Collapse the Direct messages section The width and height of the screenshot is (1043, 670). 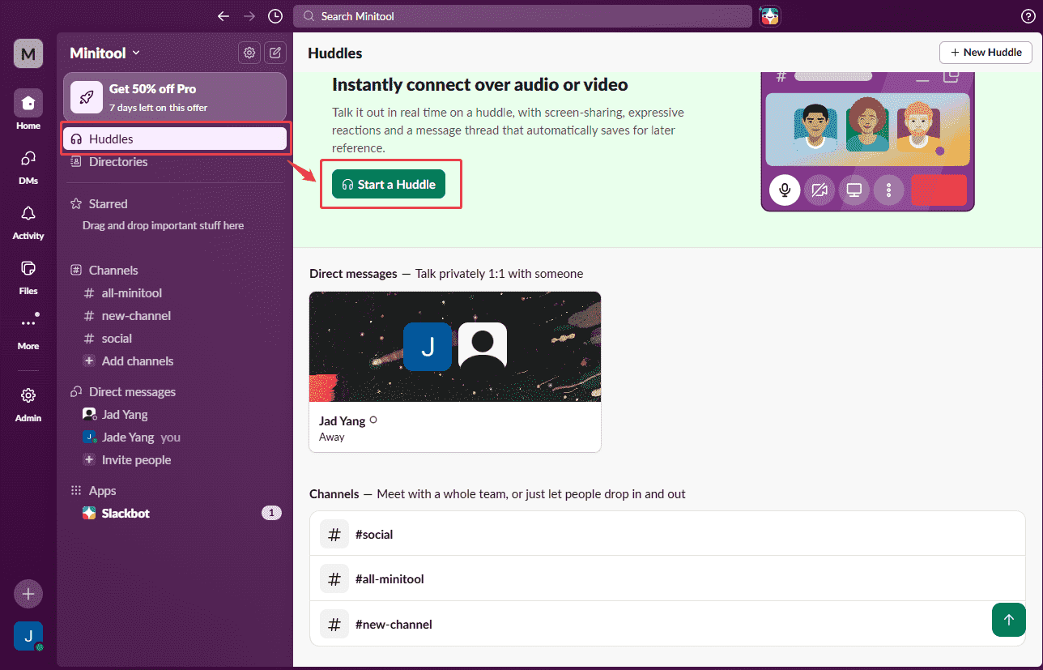click(123, 391)
